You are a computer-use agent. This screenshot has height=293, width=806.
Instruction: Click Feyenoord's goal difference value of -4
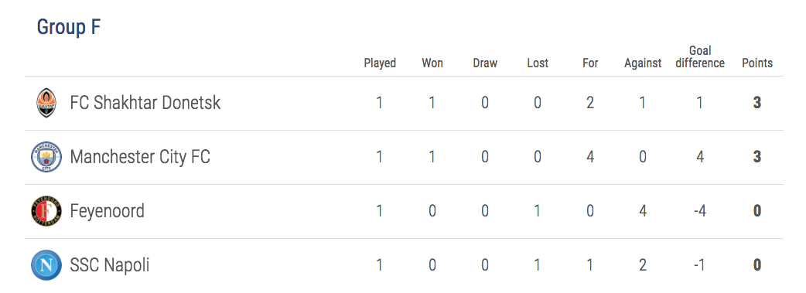coord(699,211)
